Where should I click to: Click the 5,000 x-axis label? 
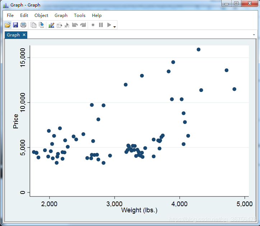(245, 204)
